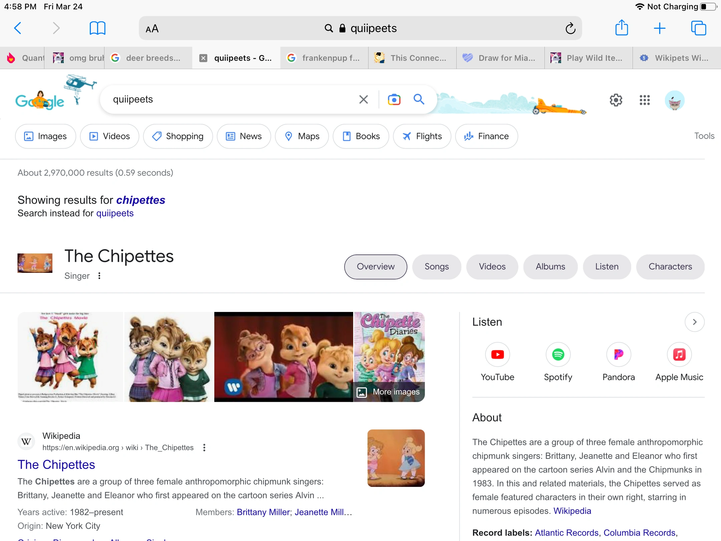
Task: Search instead for quiipeets link
Action: pyautogui.click(x=115, y=213)
